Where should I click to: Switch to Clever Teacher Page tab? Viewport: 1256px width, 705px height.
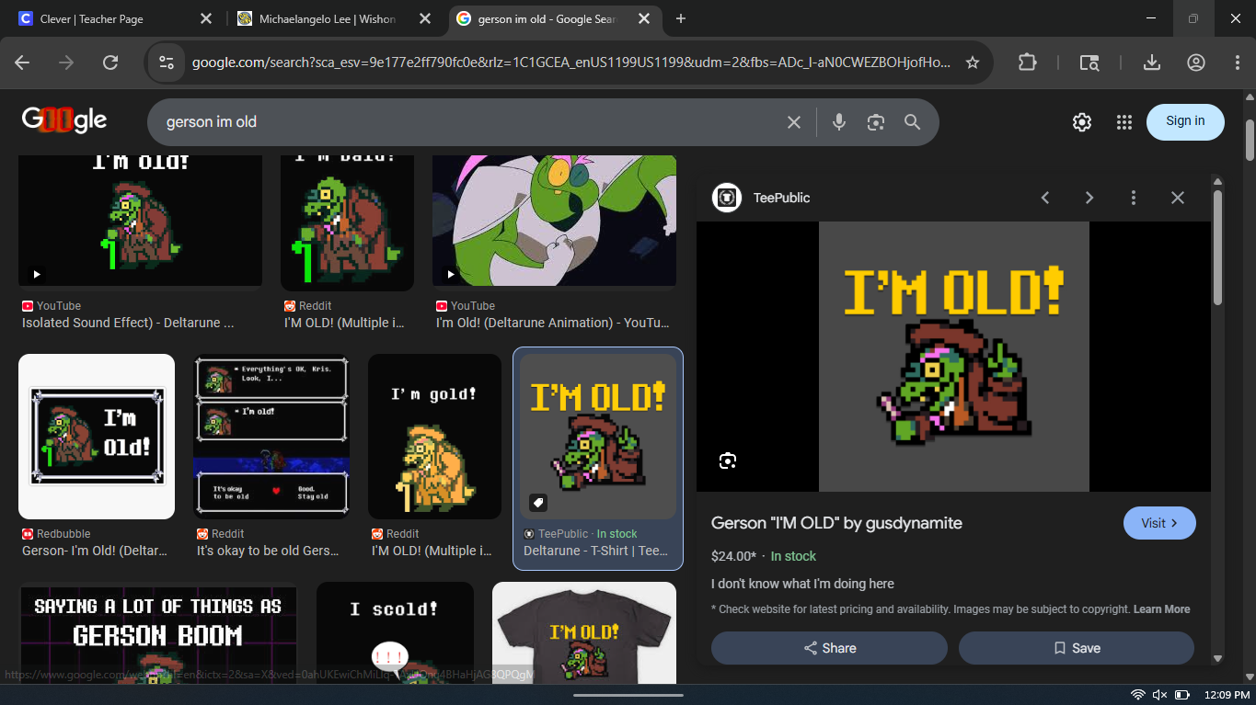114,18
